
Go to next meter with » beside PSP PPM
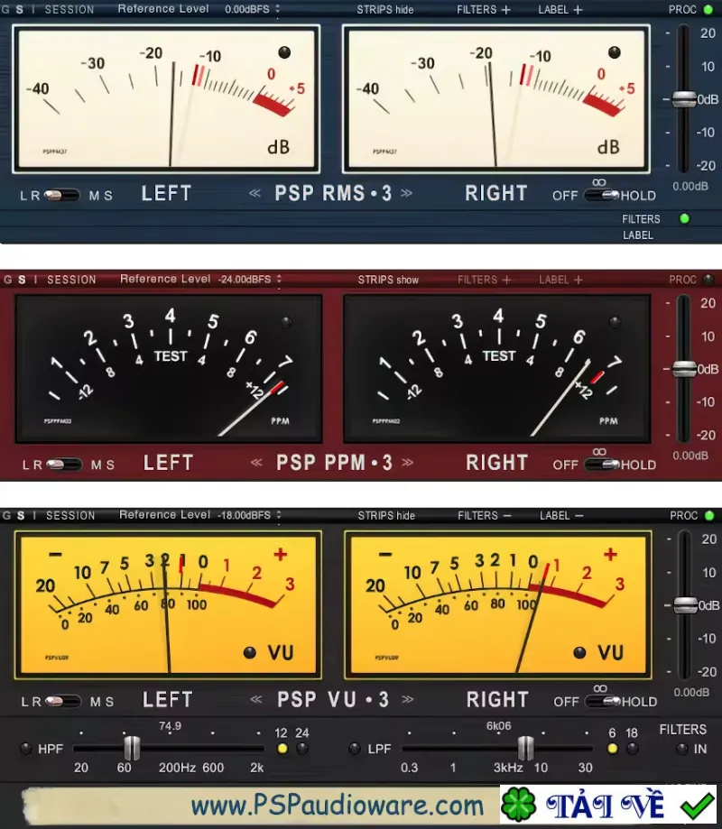click(407, 463)
